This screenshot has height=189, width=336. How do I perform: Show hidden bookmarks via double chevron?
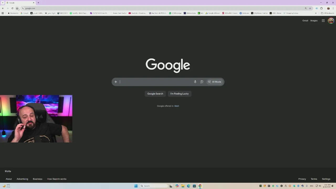[x=316, y=13]
